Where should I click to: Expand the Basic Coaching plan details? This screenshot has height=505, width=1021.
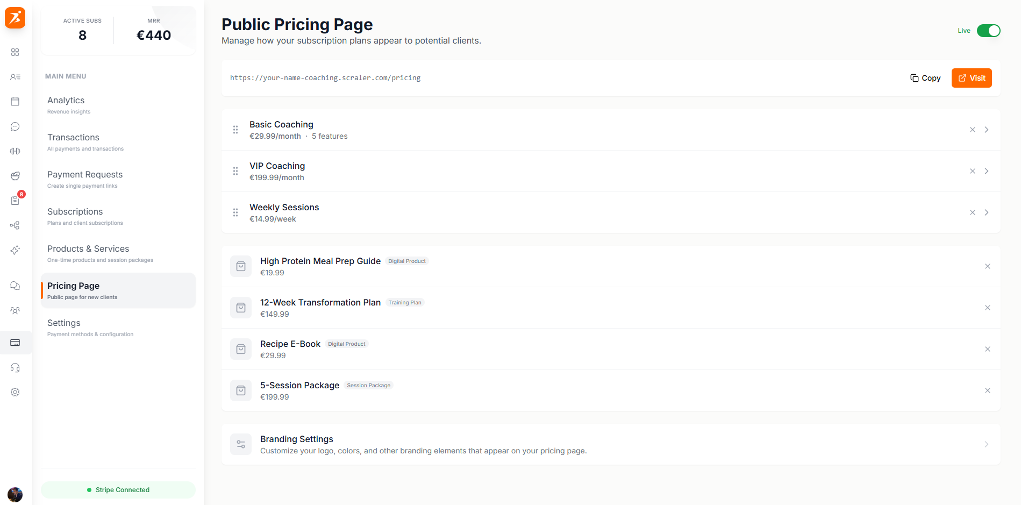987,130
